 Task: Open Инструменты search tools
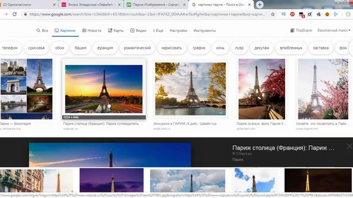coord(205,30)
